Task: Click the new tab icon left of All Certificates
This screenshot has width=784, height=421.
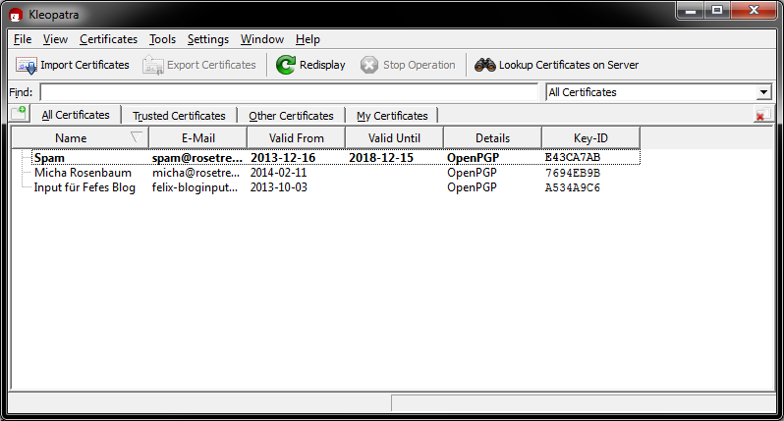Action: 19,115
